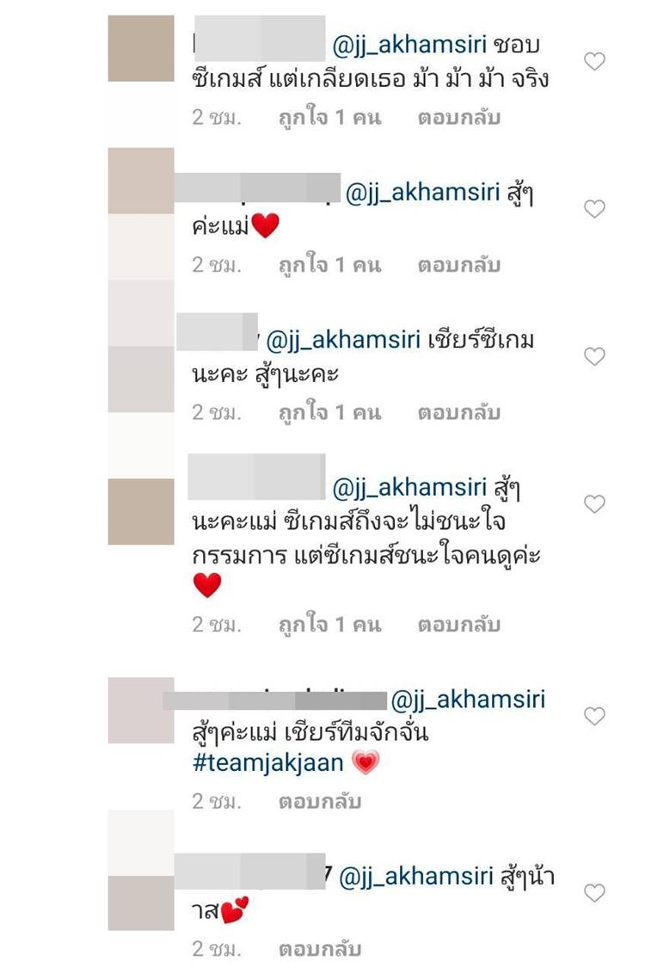View likes ถูกใจ 1 คน on first comment

pyautogui.click(x=329, y=117)
